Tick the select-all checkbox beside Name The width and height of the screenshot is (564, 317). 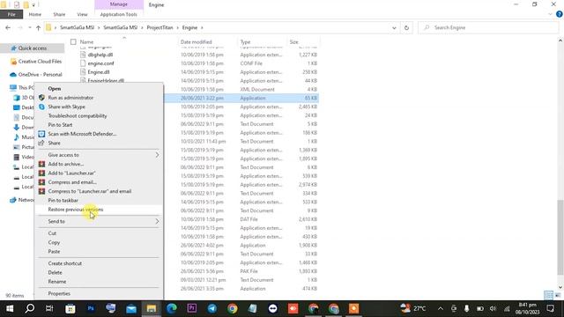coord(73,42)
